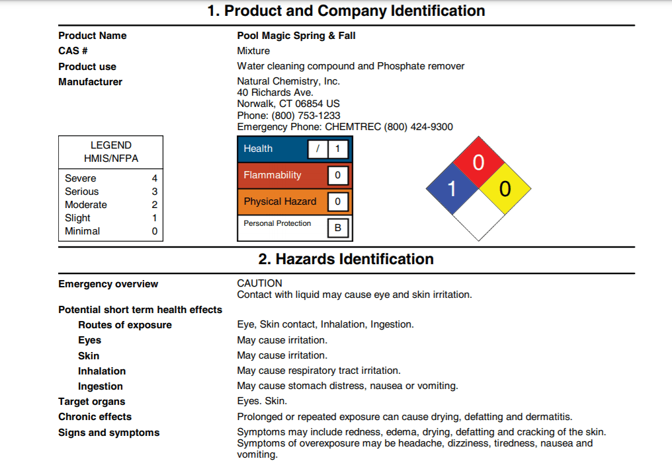Click the 'LEGEND HMIS/NFPA' box header
Image resolution: width=672 pixels, height=463 pixels.
pos(111,152)
